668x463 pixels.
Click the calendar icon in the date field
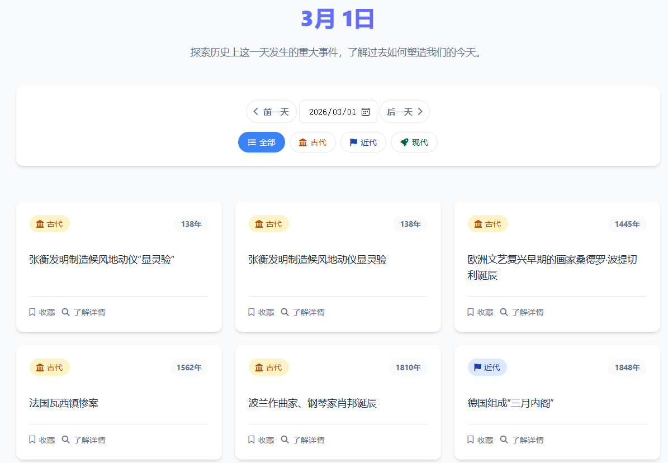coord(366,112)
